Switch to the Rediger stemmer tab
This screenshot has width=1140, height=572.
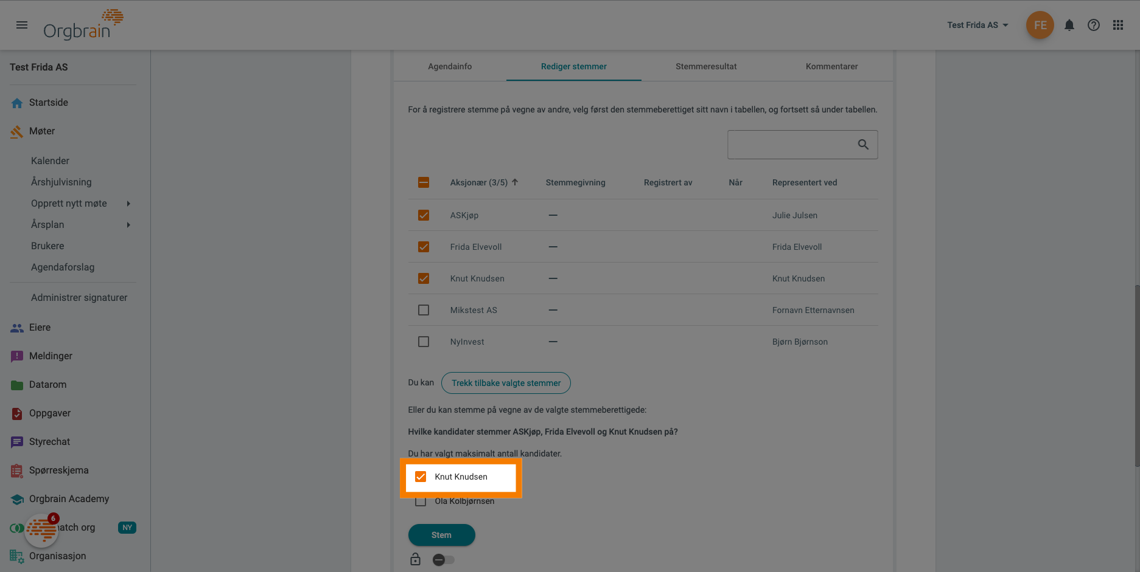coord(574,66)
